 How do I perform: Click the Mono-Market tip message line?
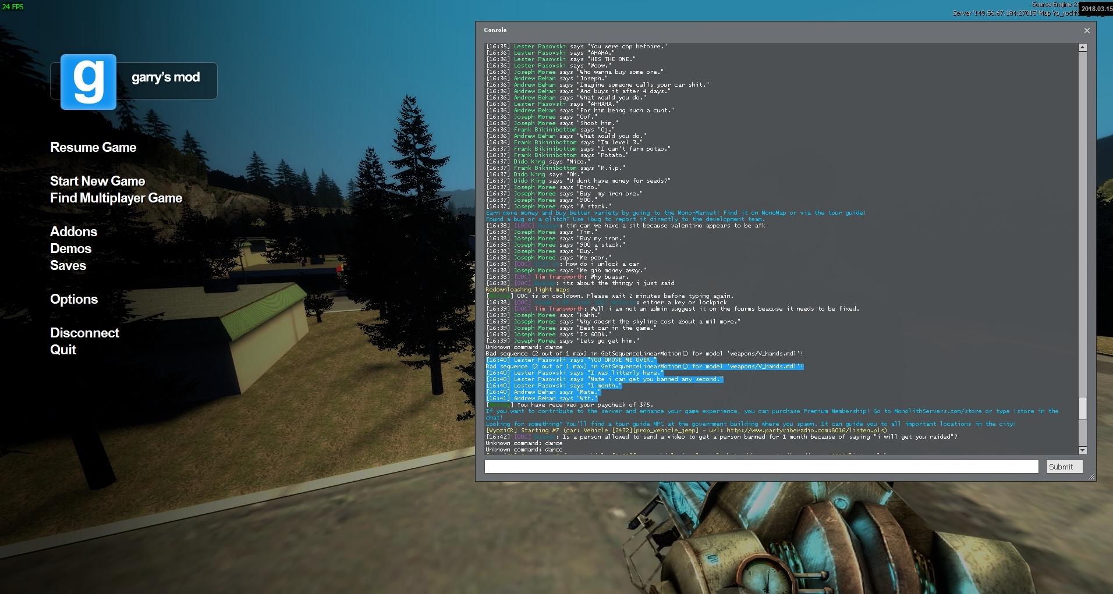tap(676, 213)
